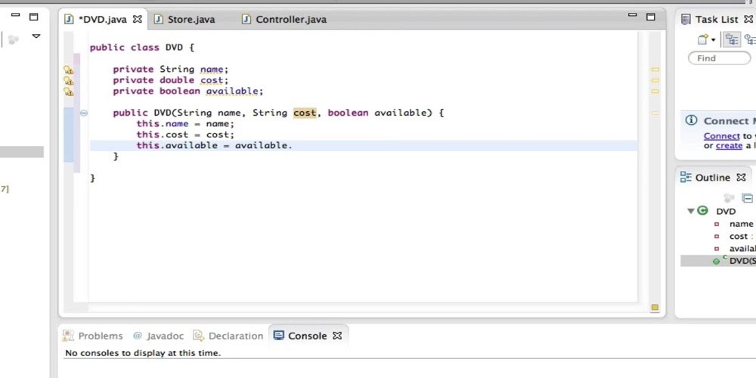This screenshot has height=378, width=756.
Task: Click the New Task icon in Task List
Action: 702,39
